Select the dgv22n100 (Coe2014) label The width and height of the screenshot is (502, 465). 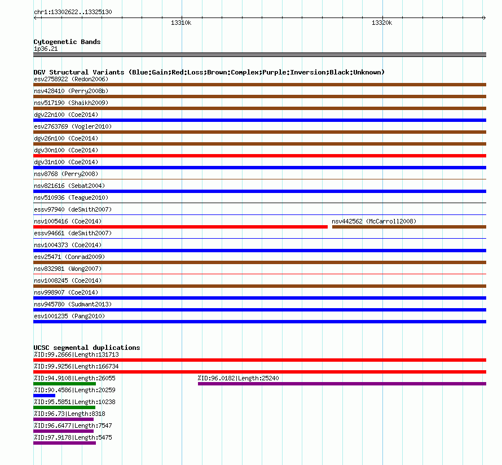click(66, 115)
